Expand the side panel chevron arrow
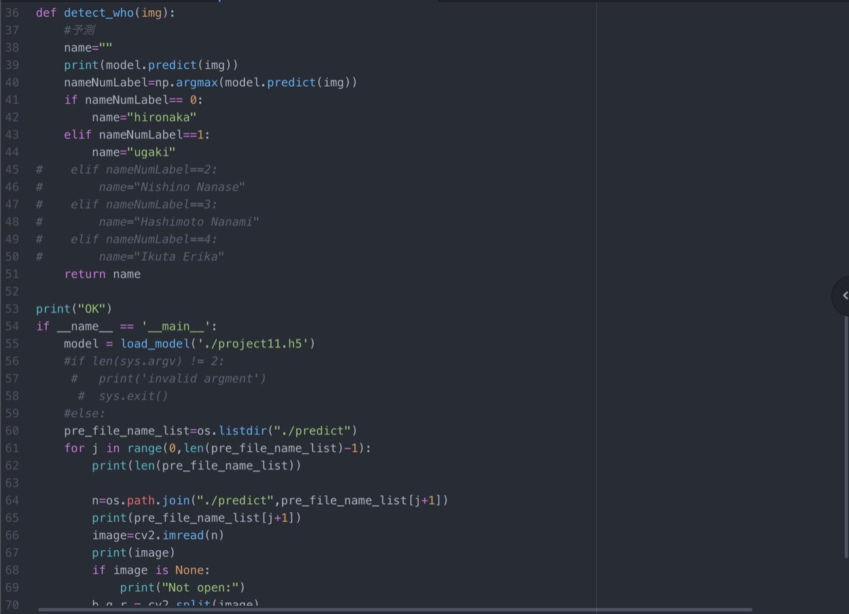The image size is (849, 614). point(844,295)
